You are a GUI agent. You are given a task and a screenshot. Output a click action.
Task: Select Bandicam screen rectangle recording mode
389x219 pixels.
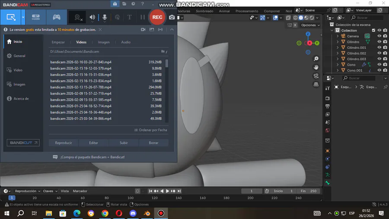11,17
